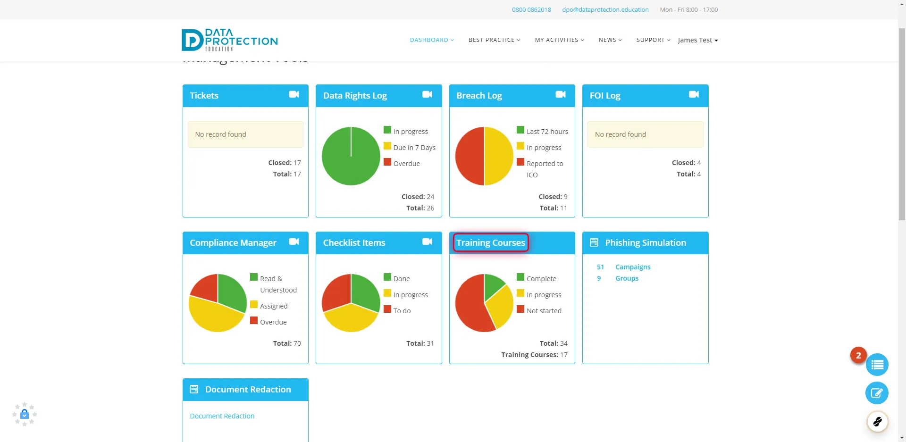Open the Breach Log card title
The height and width of the screenshot is (442, 906).
click(479, 95)
